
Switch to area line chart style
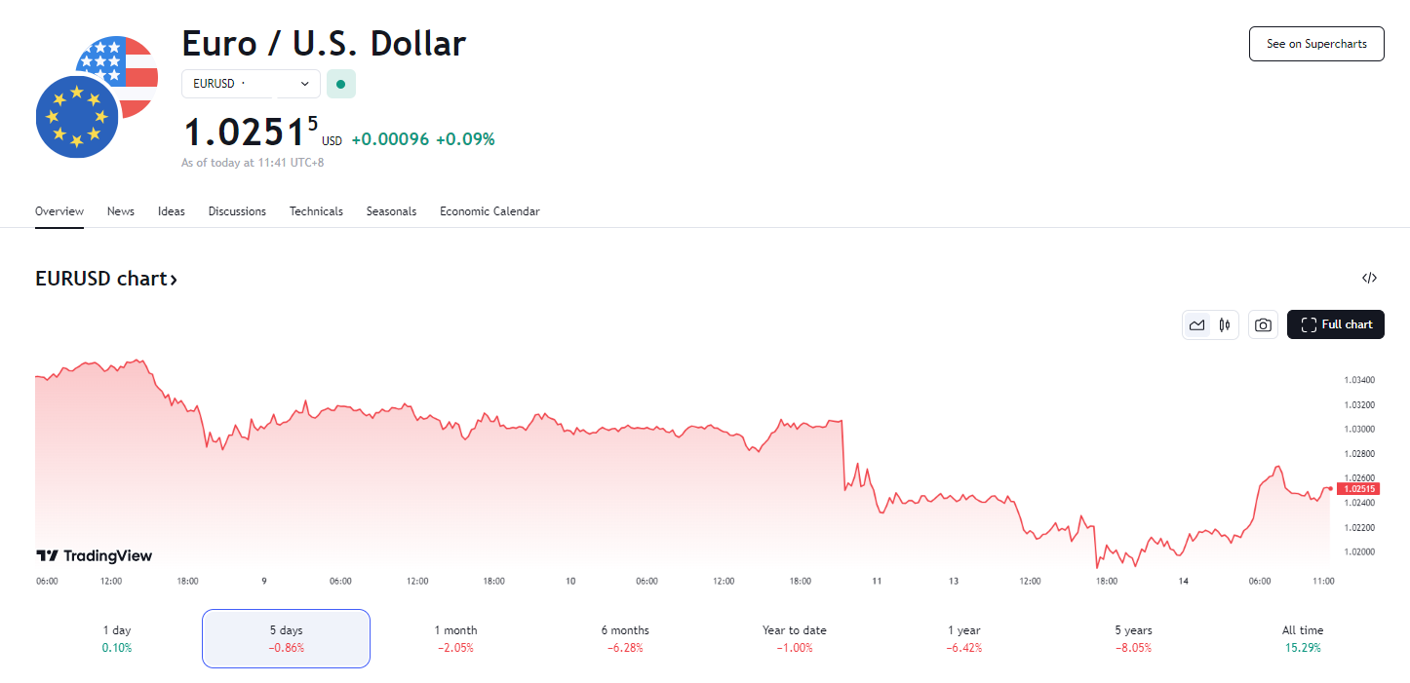click(x=1196, y=325)
